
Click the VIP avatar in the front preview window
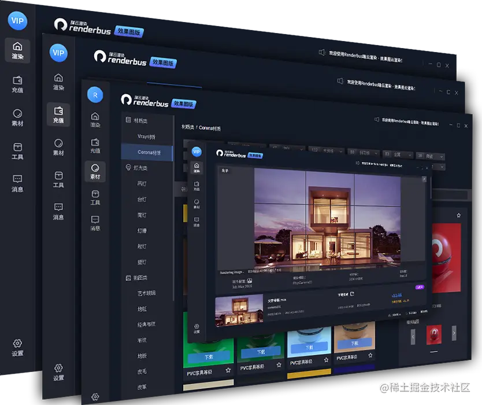[x=196, y=152]
